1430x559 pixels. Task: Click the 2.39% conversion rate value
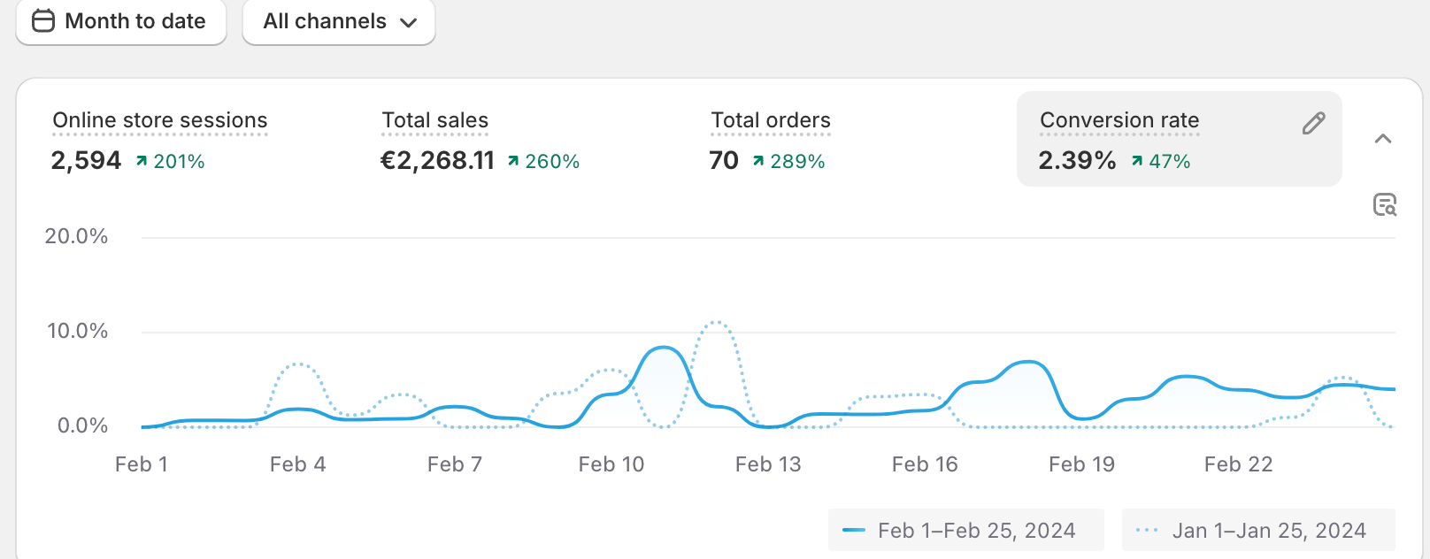click(x=1077, y=161)
